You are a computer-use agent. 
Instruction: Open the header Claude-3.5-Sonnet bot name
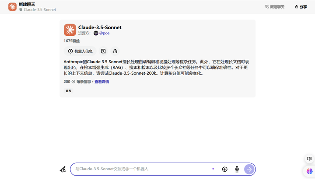pos(40,10)
